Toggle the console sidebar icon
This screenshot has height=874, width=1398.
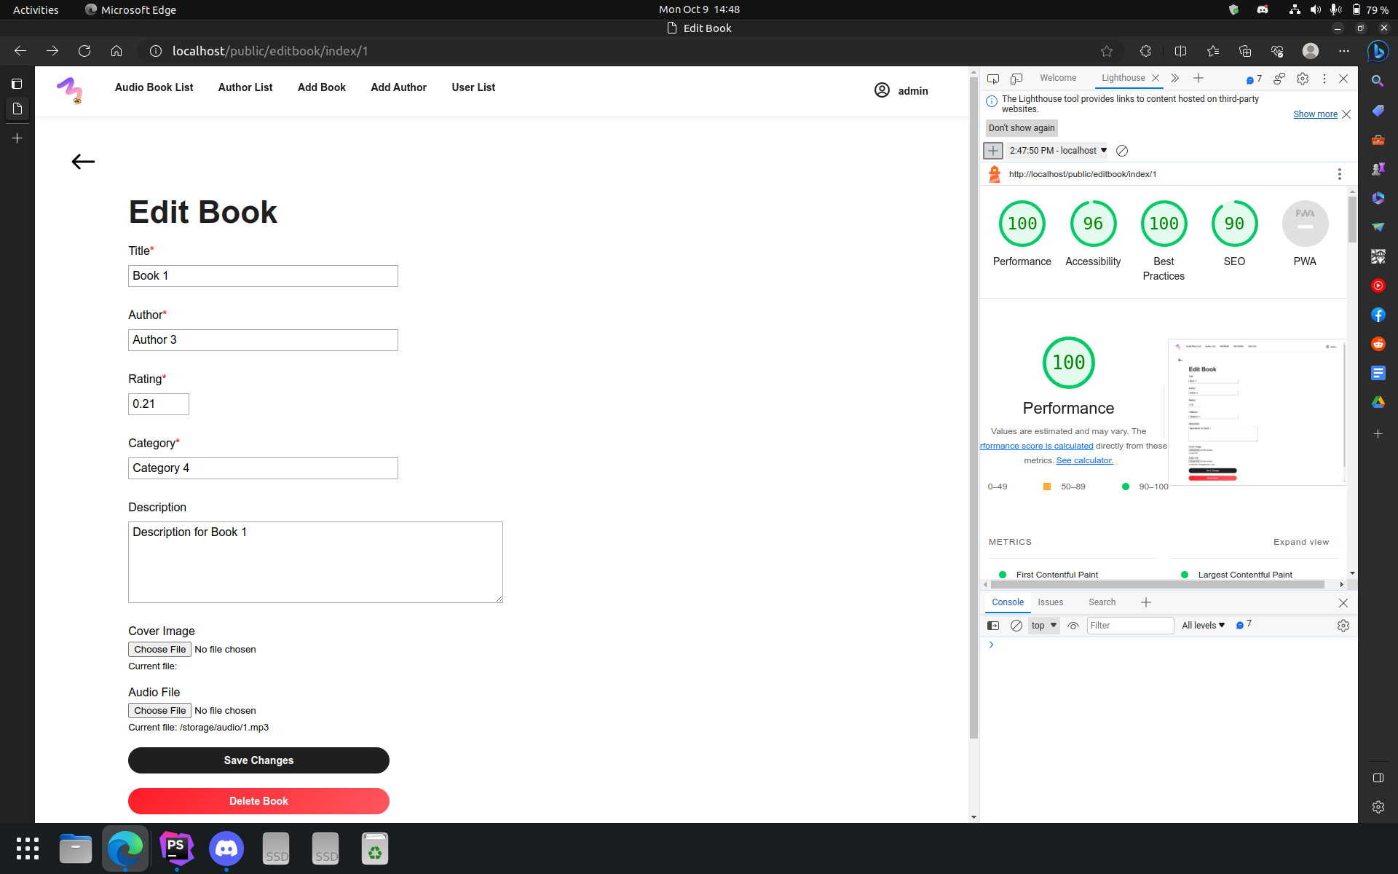993,626
